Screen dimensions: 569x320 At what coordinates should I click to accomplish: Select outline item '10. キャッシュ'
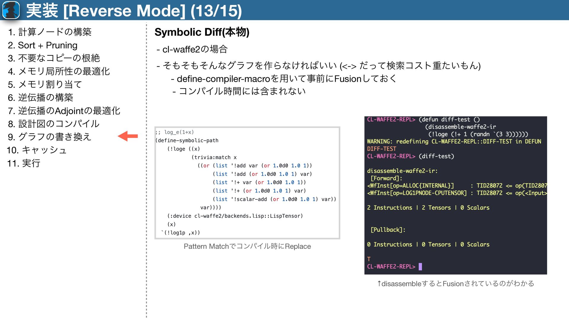(x=37, y=150)
